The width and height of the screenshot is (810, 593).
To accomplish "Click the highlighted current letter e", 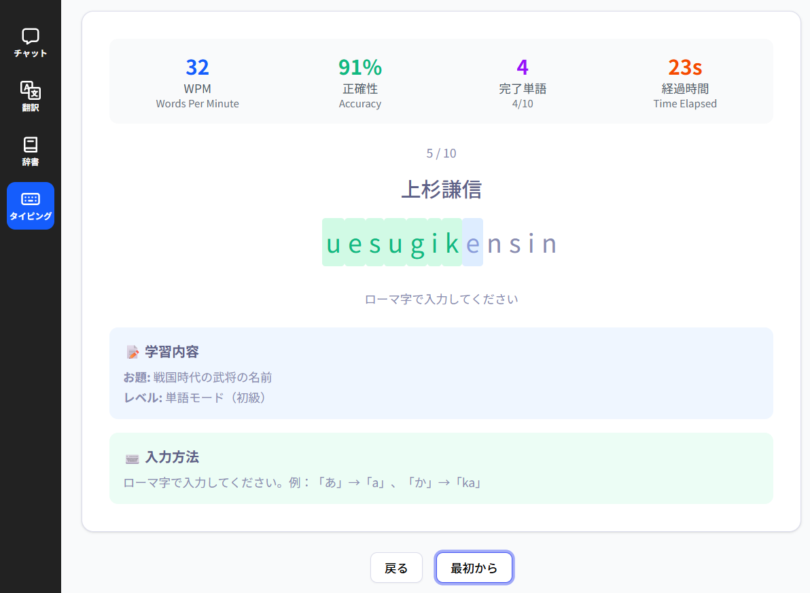I will 473,242.
